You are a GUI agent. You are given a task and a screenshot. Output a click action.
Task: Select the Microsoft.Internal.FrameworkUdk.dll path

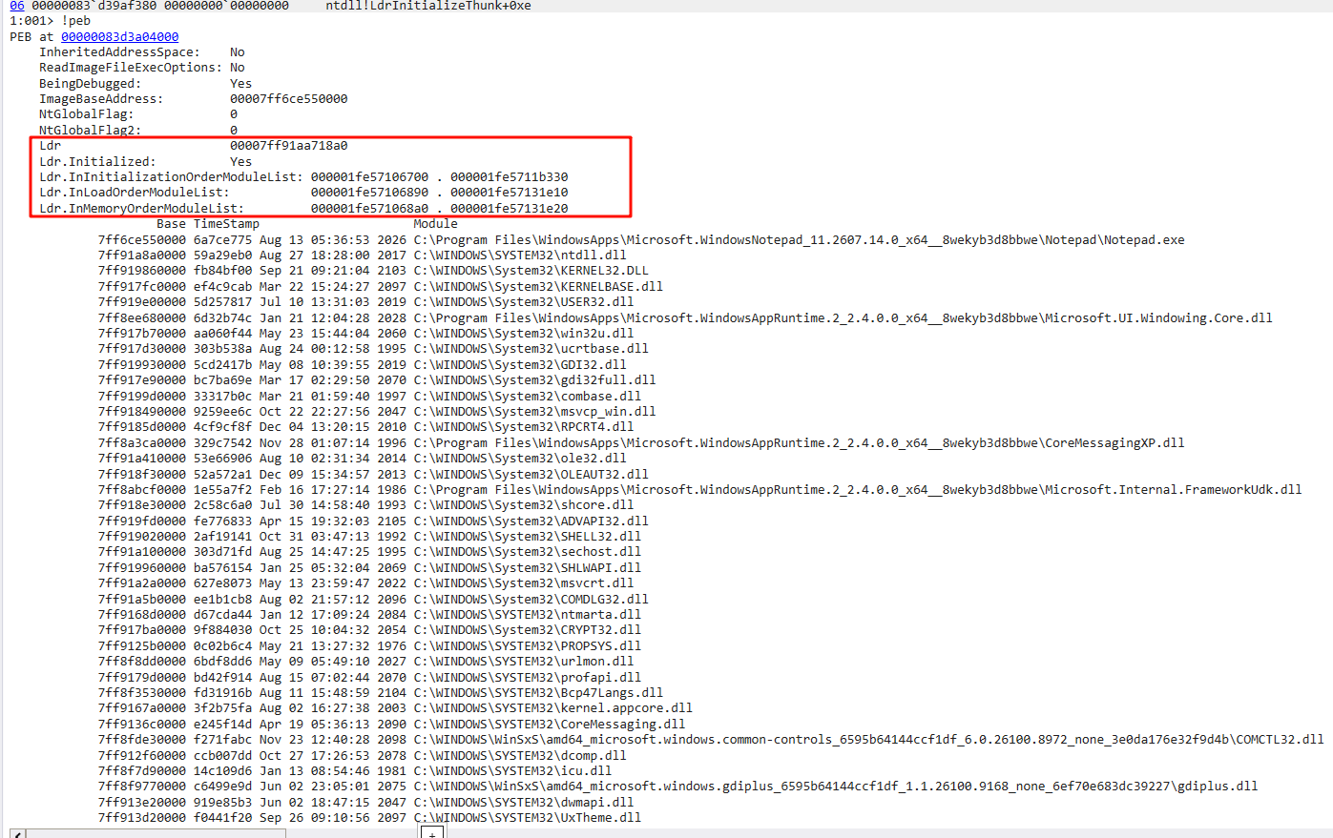pos(858,490)
